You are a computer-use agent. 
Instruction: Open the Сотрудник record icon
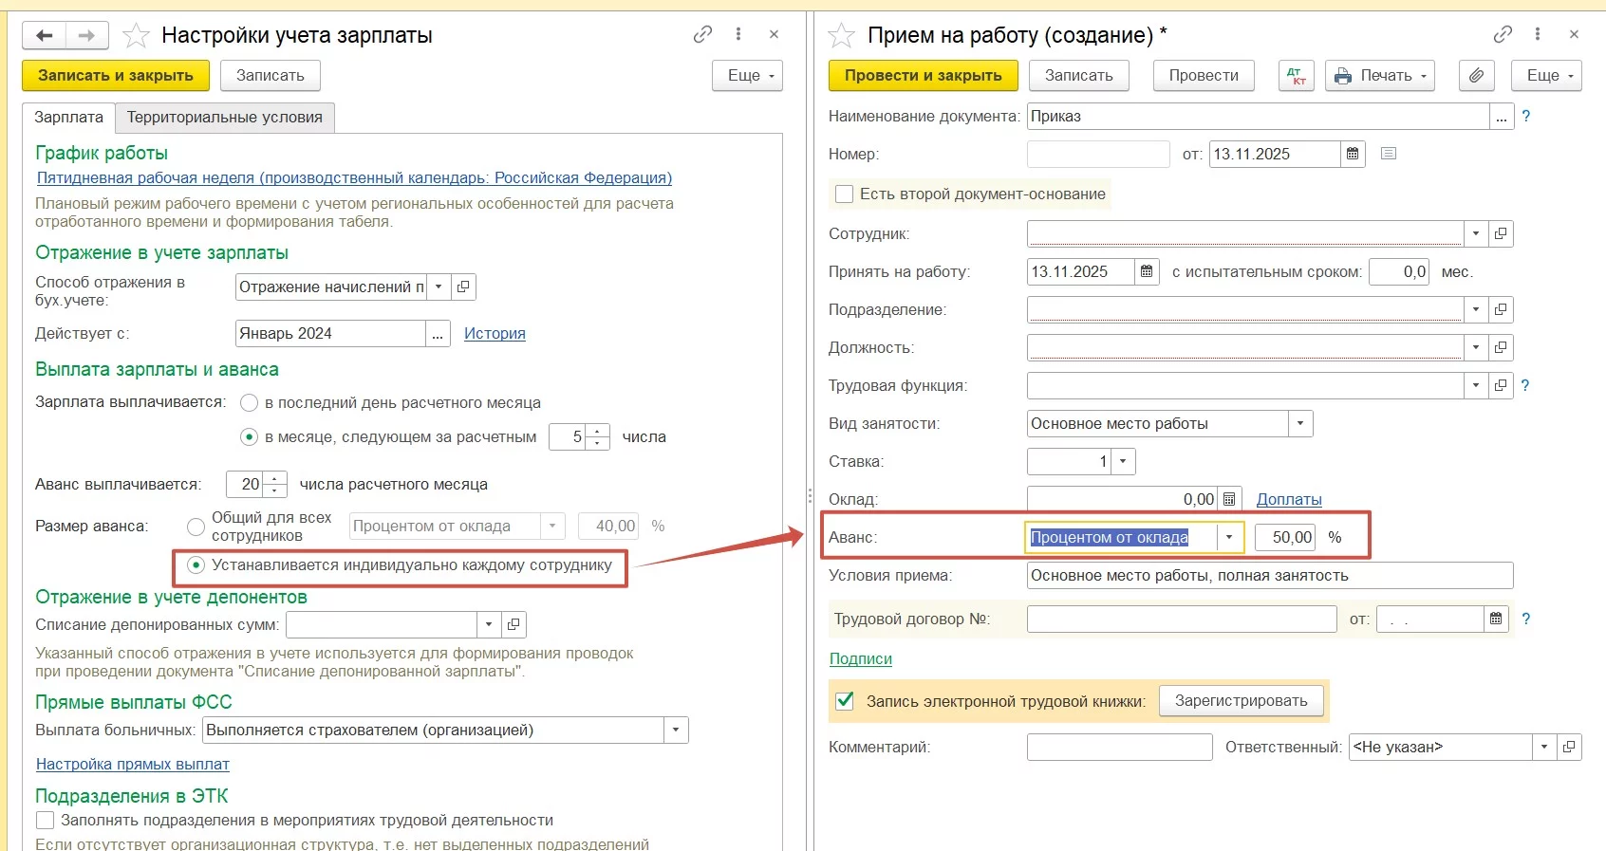1501,233
